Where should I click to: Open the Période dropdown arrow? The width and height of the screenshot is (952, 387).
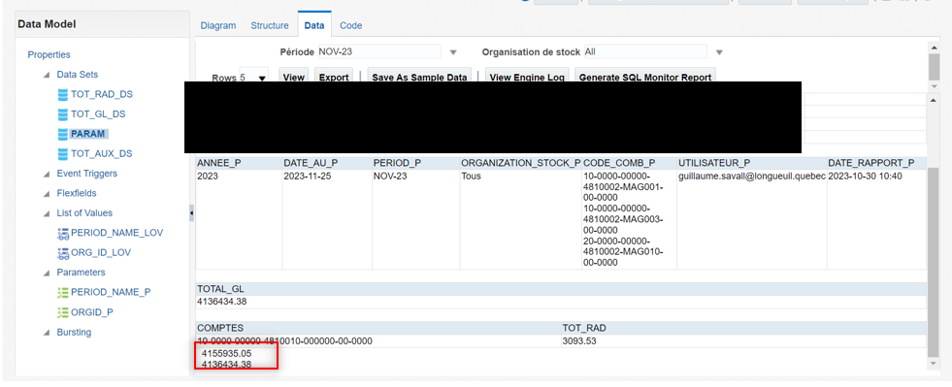453,52
